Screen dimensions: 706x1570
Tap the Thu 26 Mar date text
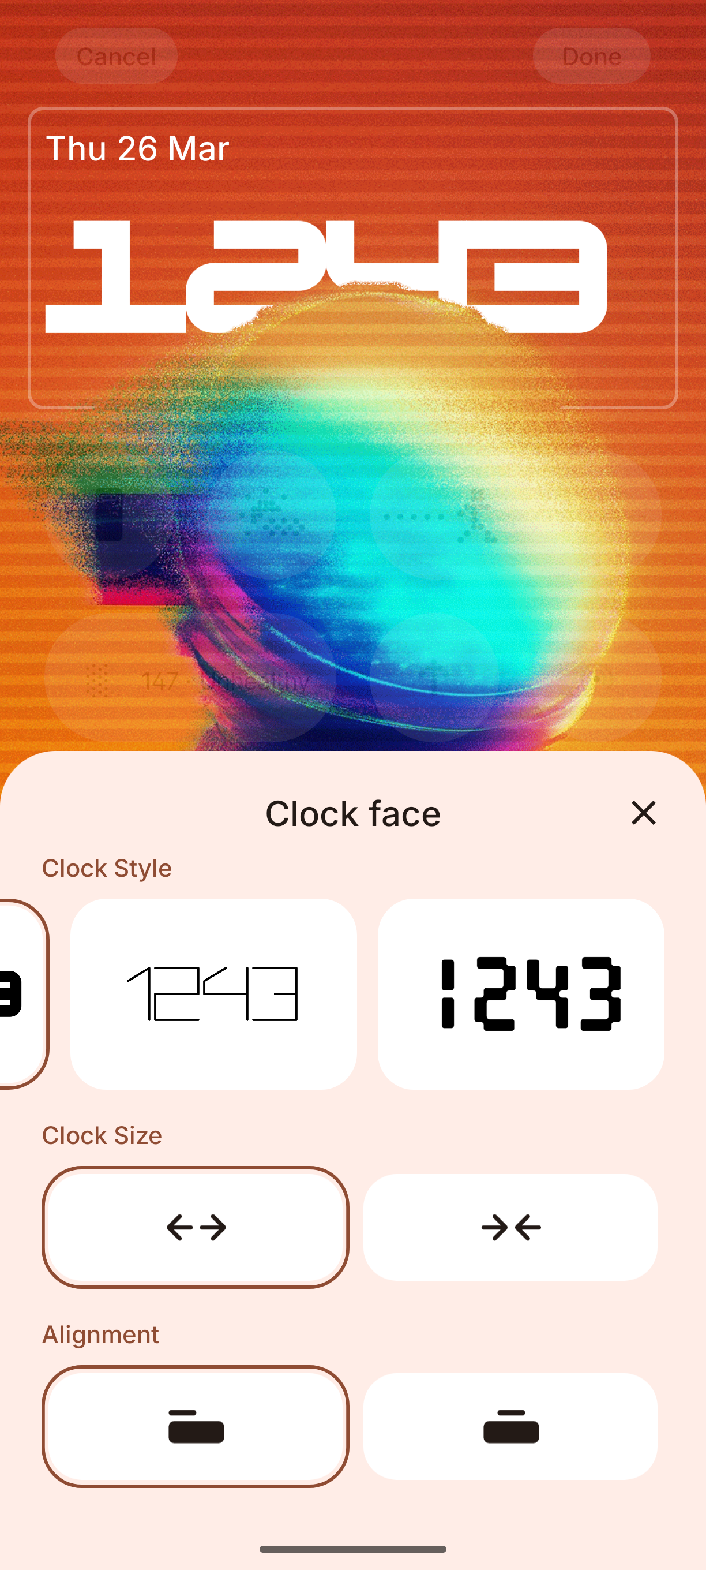click(x=138, y=148)
